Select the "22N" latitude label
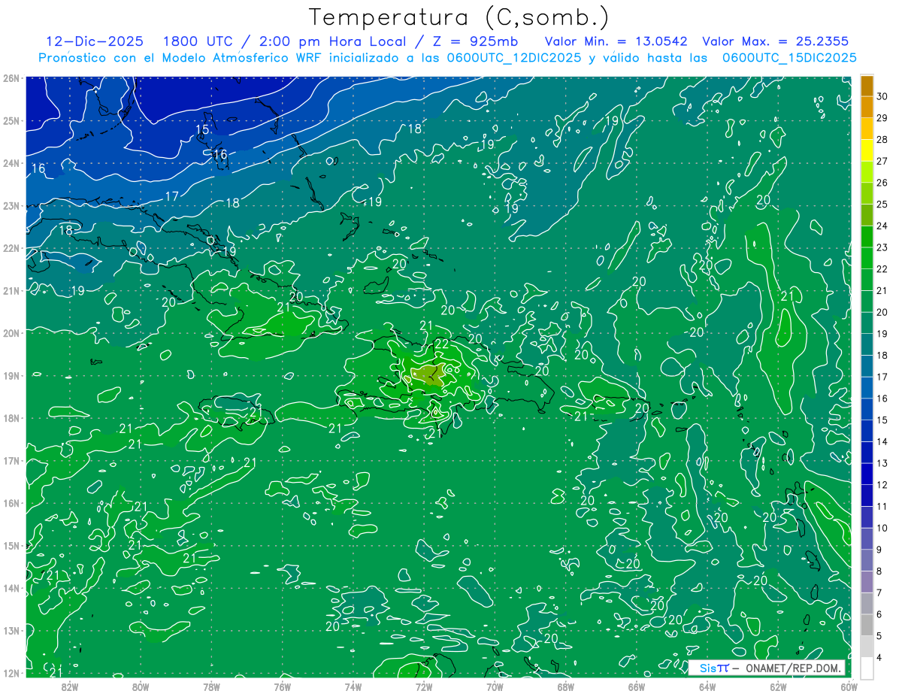The image size is (902, 697). (x=11, y=248)
